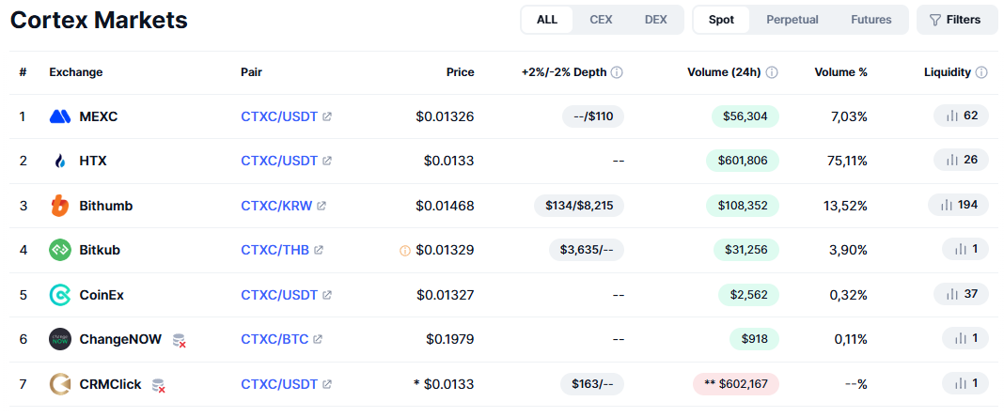This screenshot has height=417, width=1004.
Task: Click liquidity bar icon in Bithumb row
Action: (947, 206)
